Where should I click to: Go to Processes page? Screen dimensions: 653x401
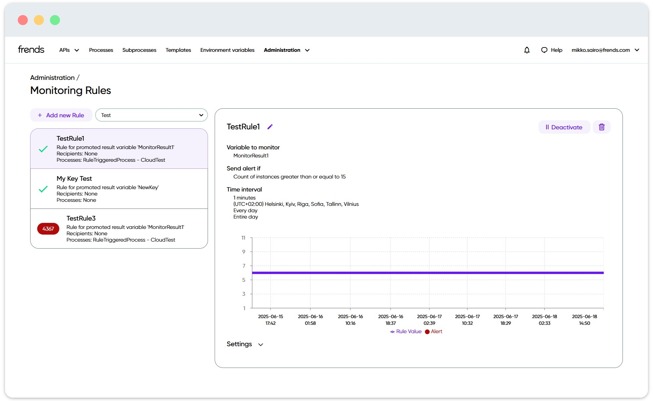click(101, 50)
